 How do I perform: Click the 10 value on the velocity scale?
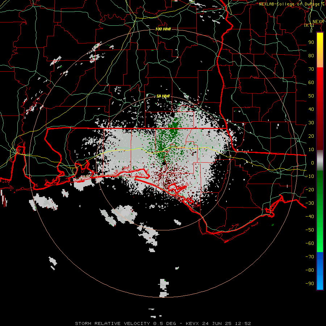pos(311,150)
